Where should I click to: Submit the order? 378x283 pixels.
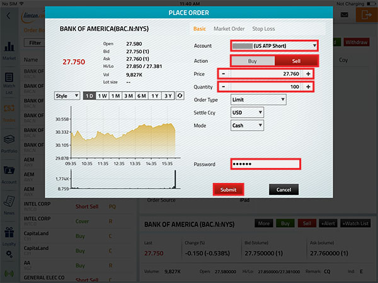228,190
